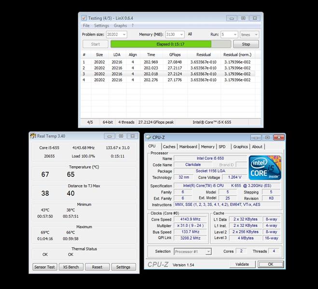The height and width of the screenshot is (289, 318).
Task: Click the CPU-Z title bar icon
Action: pyautogui.click(x=148, y=137)
